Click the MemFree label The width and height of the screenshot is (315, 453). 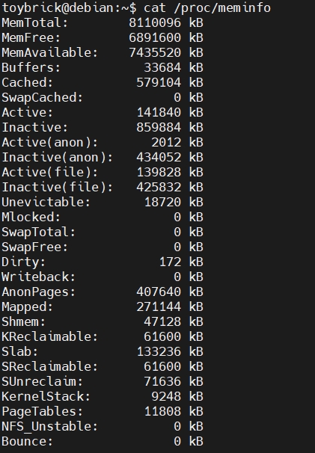click(31, 38)
